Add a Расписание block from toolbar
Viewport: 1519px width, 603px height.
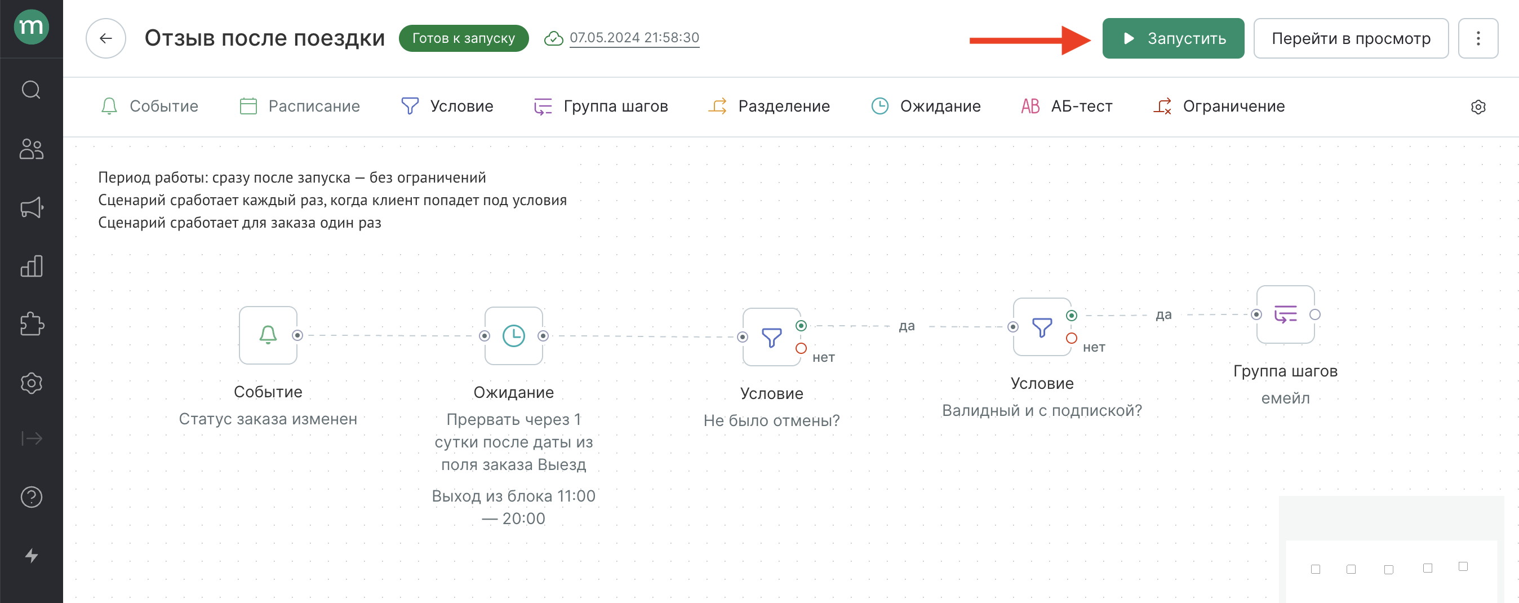[300, 106]
